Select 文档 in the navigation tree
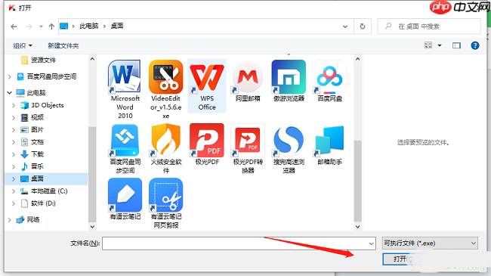Screen dimensions: 491x276 coord(37,142)
